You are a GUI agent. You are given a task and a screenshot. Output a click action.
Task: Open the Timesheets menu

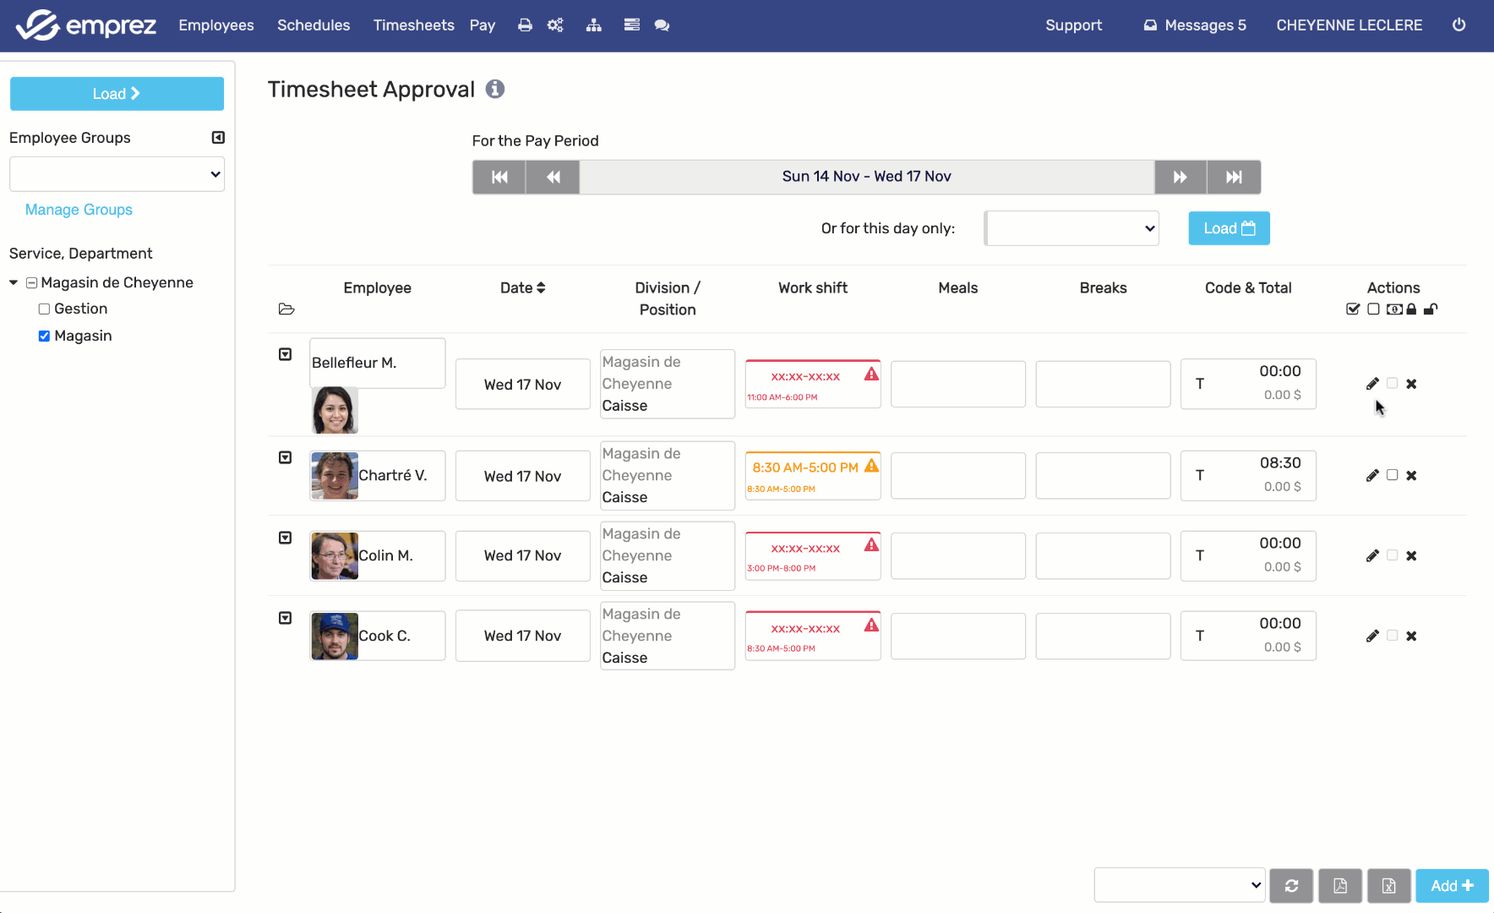pyautogui.click(x=414, y=25)
